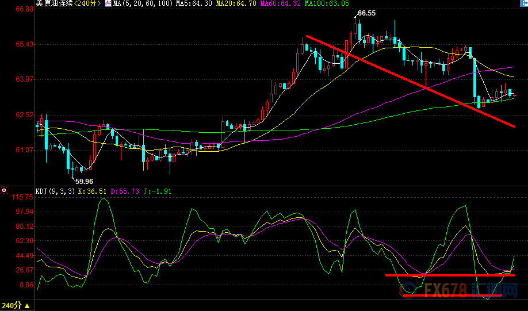Click the 66.55 high price marker
The width and height of the screenshot is (528, 311).
[x=366, y=13]
